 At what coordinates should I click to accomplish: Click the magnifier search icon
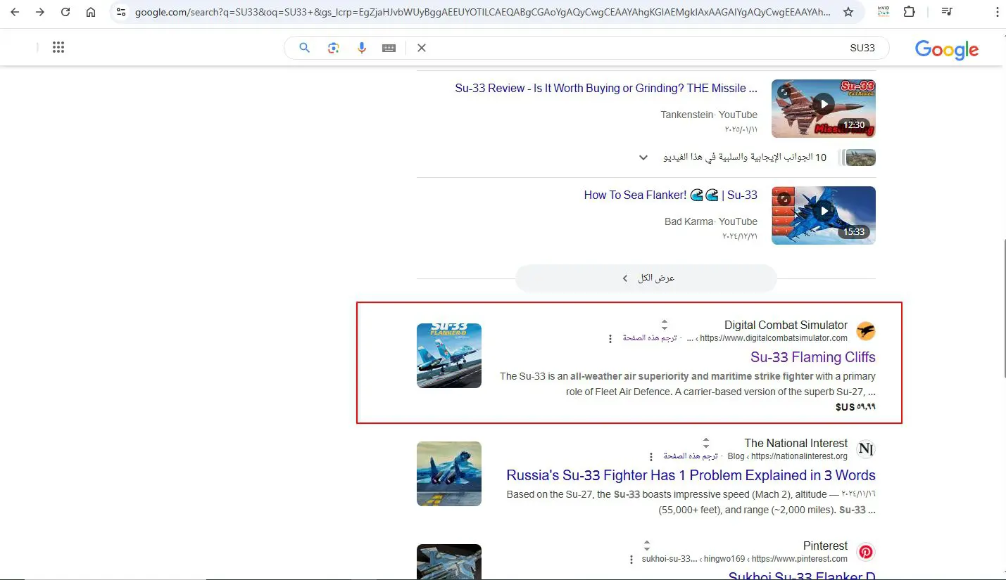pos(305,48)
